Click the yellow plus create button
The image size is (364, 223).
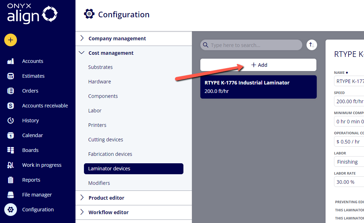[11, 40]
